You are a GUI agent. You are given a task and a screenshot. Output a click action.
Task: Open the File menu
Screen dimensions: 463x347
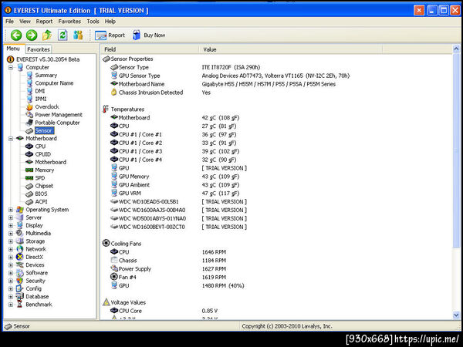(x=10, y=22)
